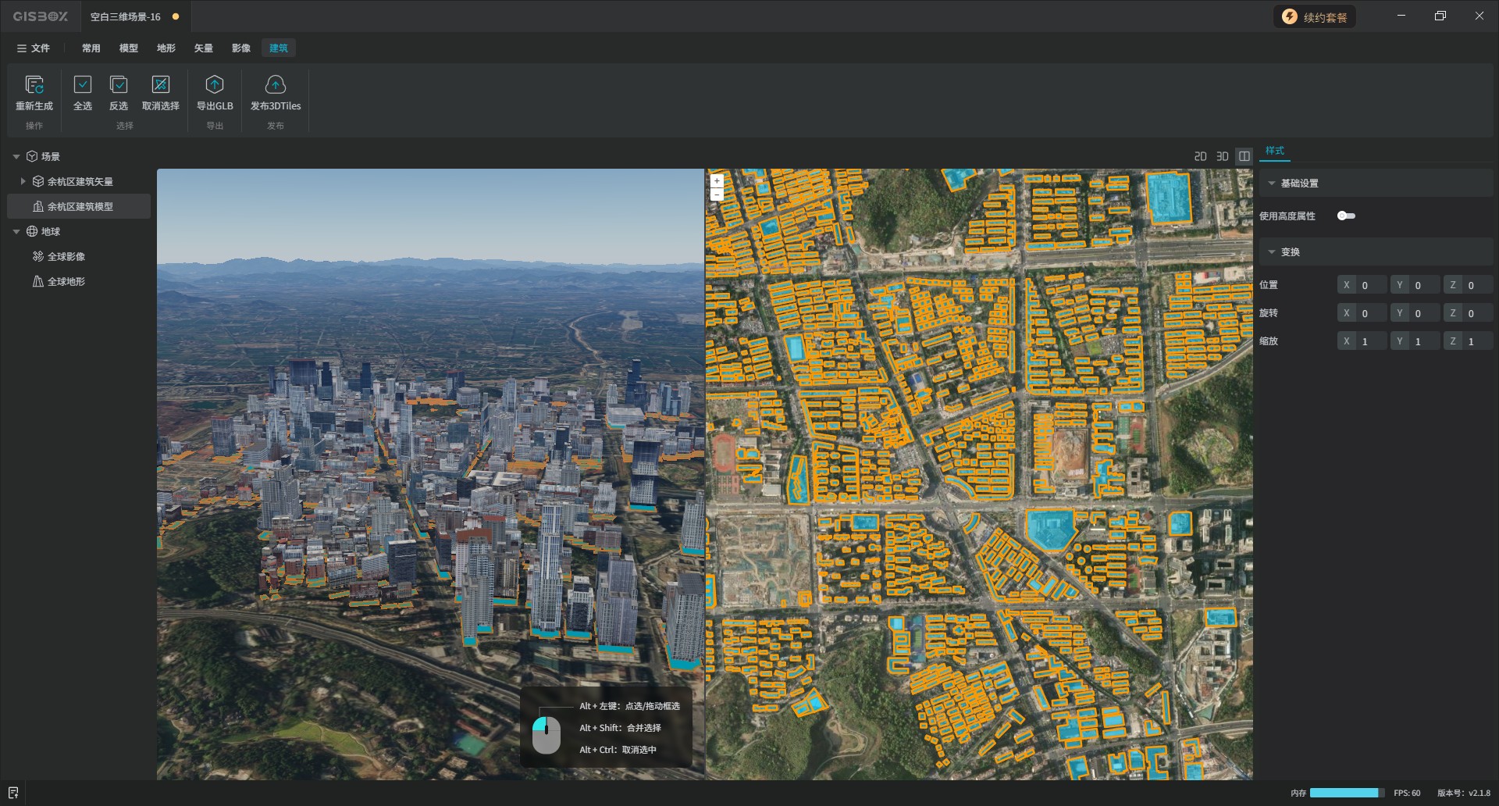Click the 反选 invert selection icon
The image size is (1499, 806).
coord(119,85)
